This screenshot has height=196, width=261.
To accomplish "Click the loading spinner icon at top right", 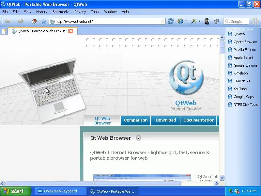I will pyautogui.click(x=255, y=21).
